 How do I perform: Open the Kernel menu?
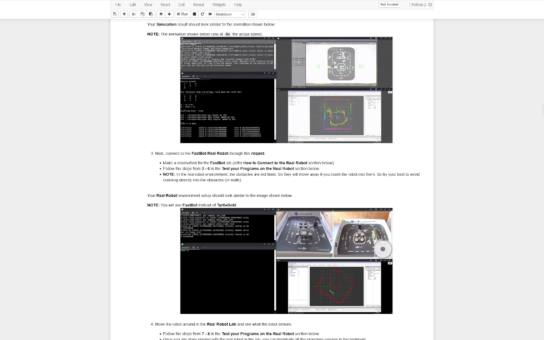(x=198, y=4)
